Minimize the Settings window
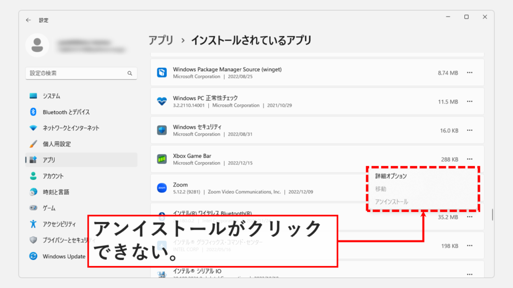513x288 pixels. click(448, 17)
